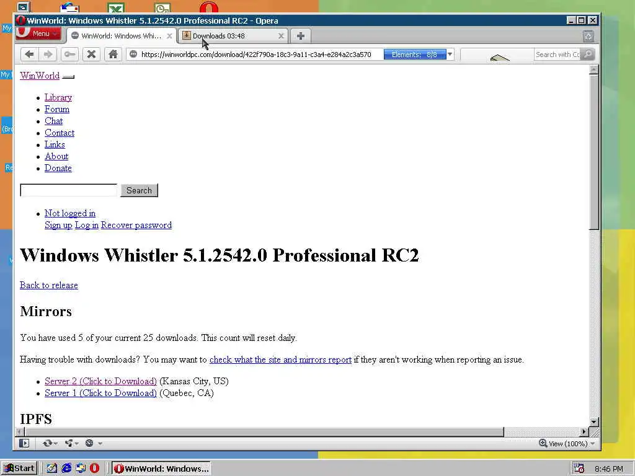Toggle the WinWorld navbar collapse button

pos(68,76)
